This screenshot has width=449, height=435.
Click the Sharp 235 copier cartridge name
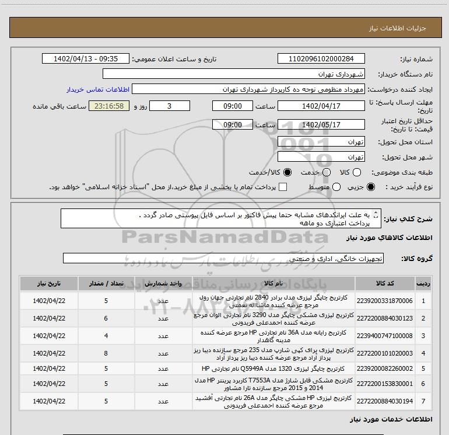(273, 354)
